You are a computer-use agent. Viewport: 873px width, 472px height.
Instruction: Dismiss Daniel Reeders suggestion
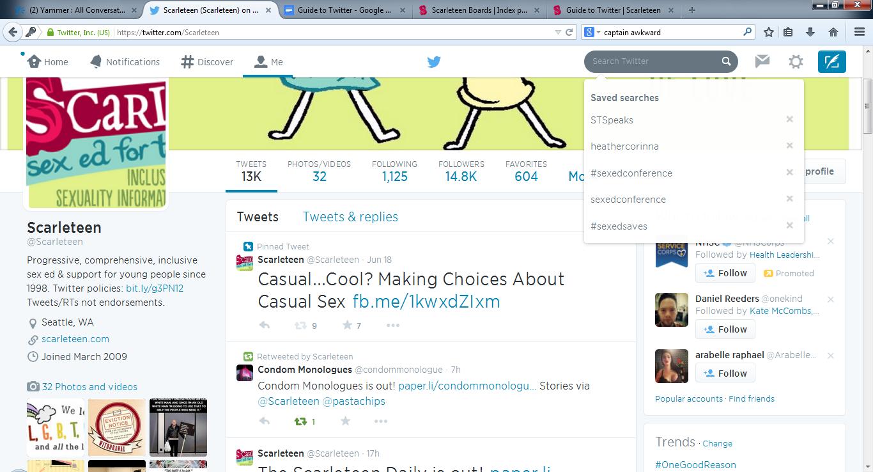[831, 299]
